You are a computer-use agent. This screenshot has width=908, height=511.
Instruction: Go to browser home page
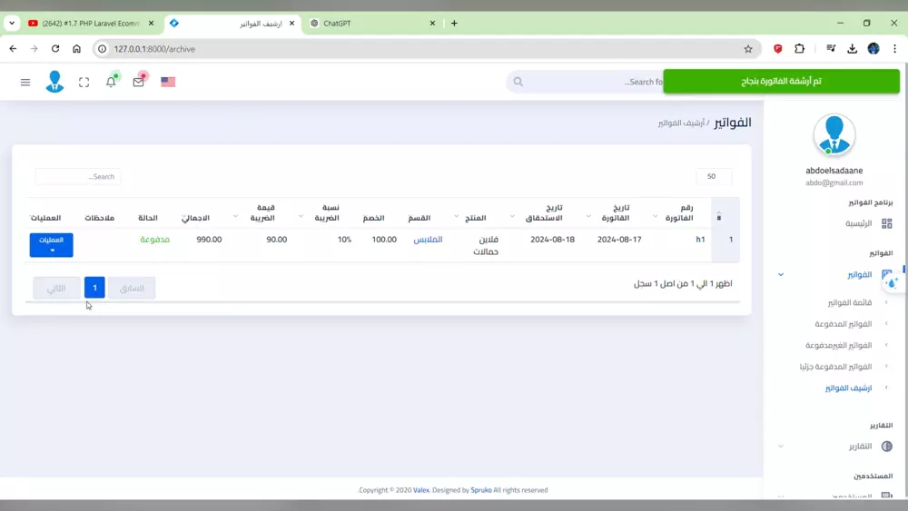pyautogui.click(x=76, y=49)
